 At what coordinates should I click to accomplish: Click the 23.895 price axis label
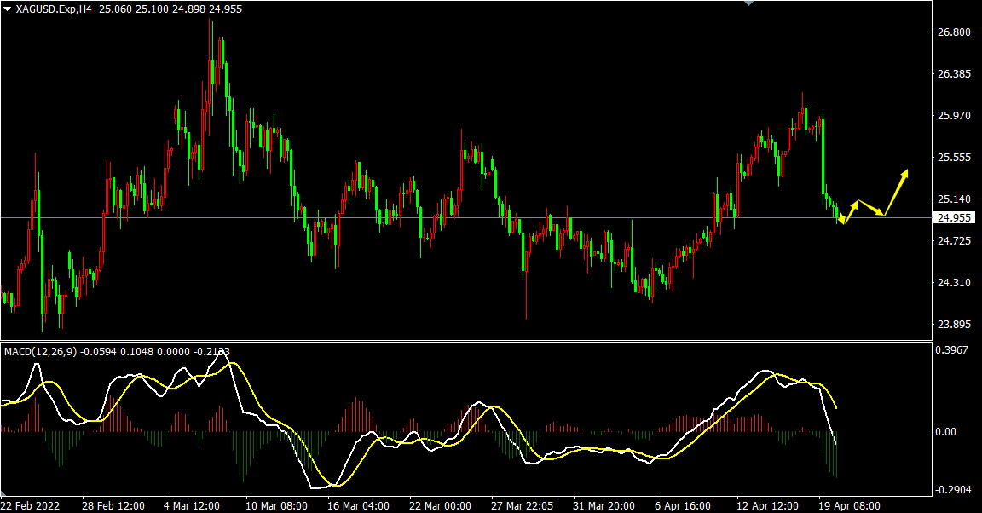tap(954, 325)
